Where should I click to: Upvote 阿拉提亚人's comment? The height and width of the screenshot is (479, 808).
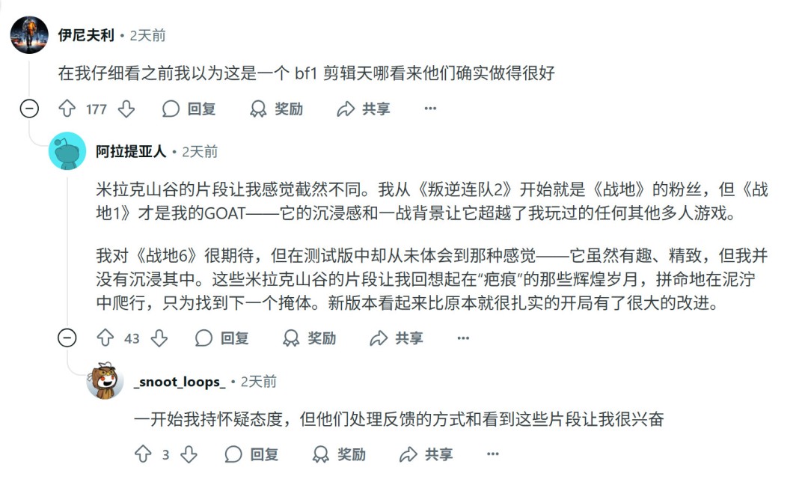[x=105, y=338]
